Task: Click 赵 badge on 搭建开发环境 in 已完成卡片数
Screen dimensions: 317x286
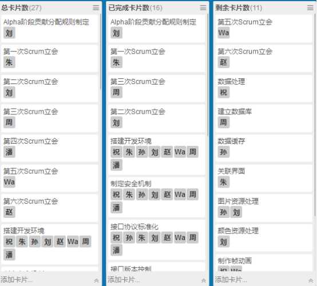Action: [167, 152]
